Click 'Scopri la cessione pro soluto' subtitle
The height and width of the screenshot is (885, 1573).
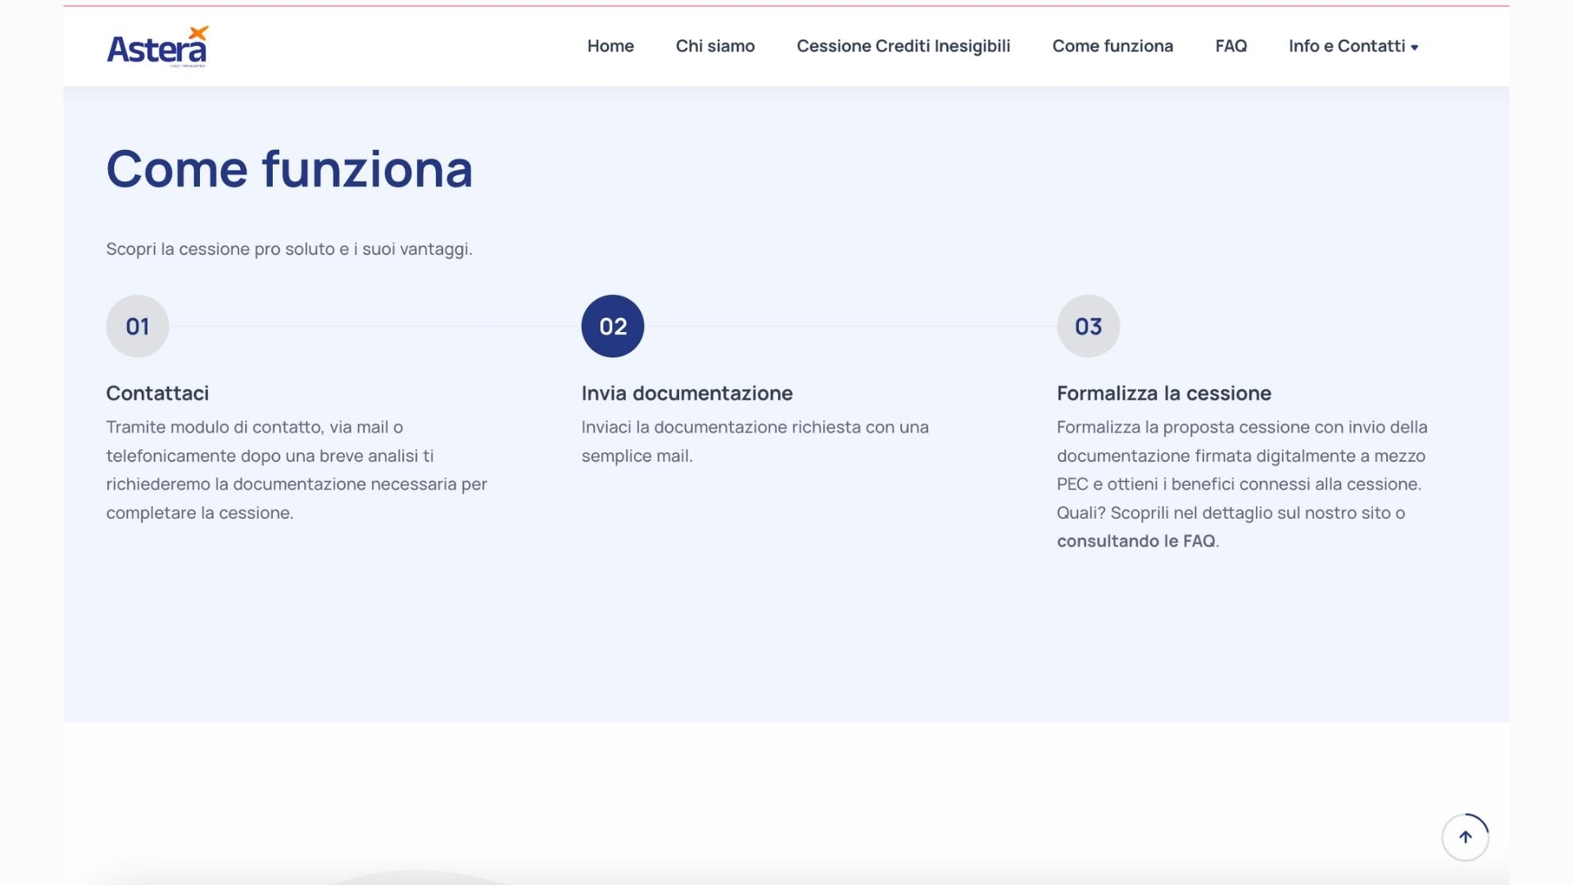289,249
